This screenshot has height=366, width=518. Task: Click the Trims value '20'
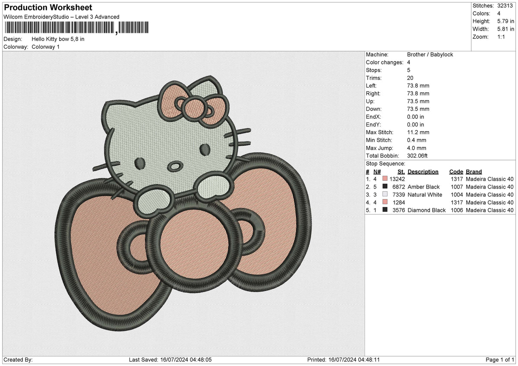(x=410, y=78)
